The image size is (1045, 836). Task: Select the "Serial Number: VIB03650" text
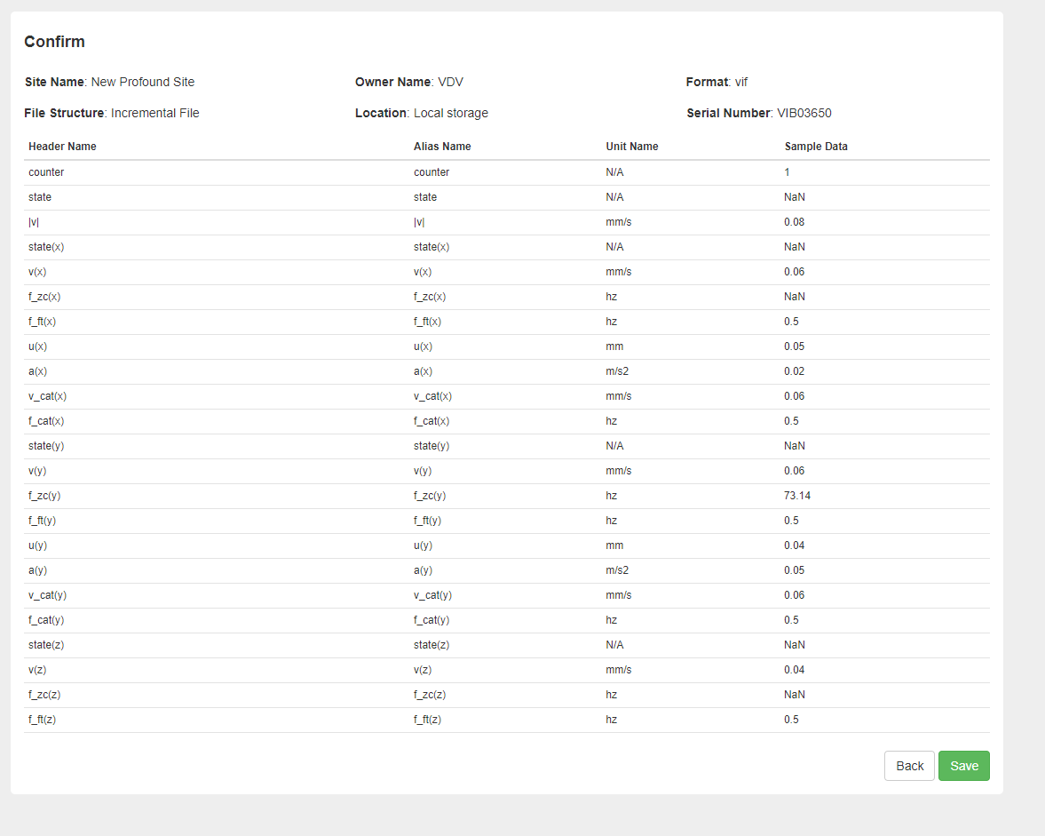(759, 113)
